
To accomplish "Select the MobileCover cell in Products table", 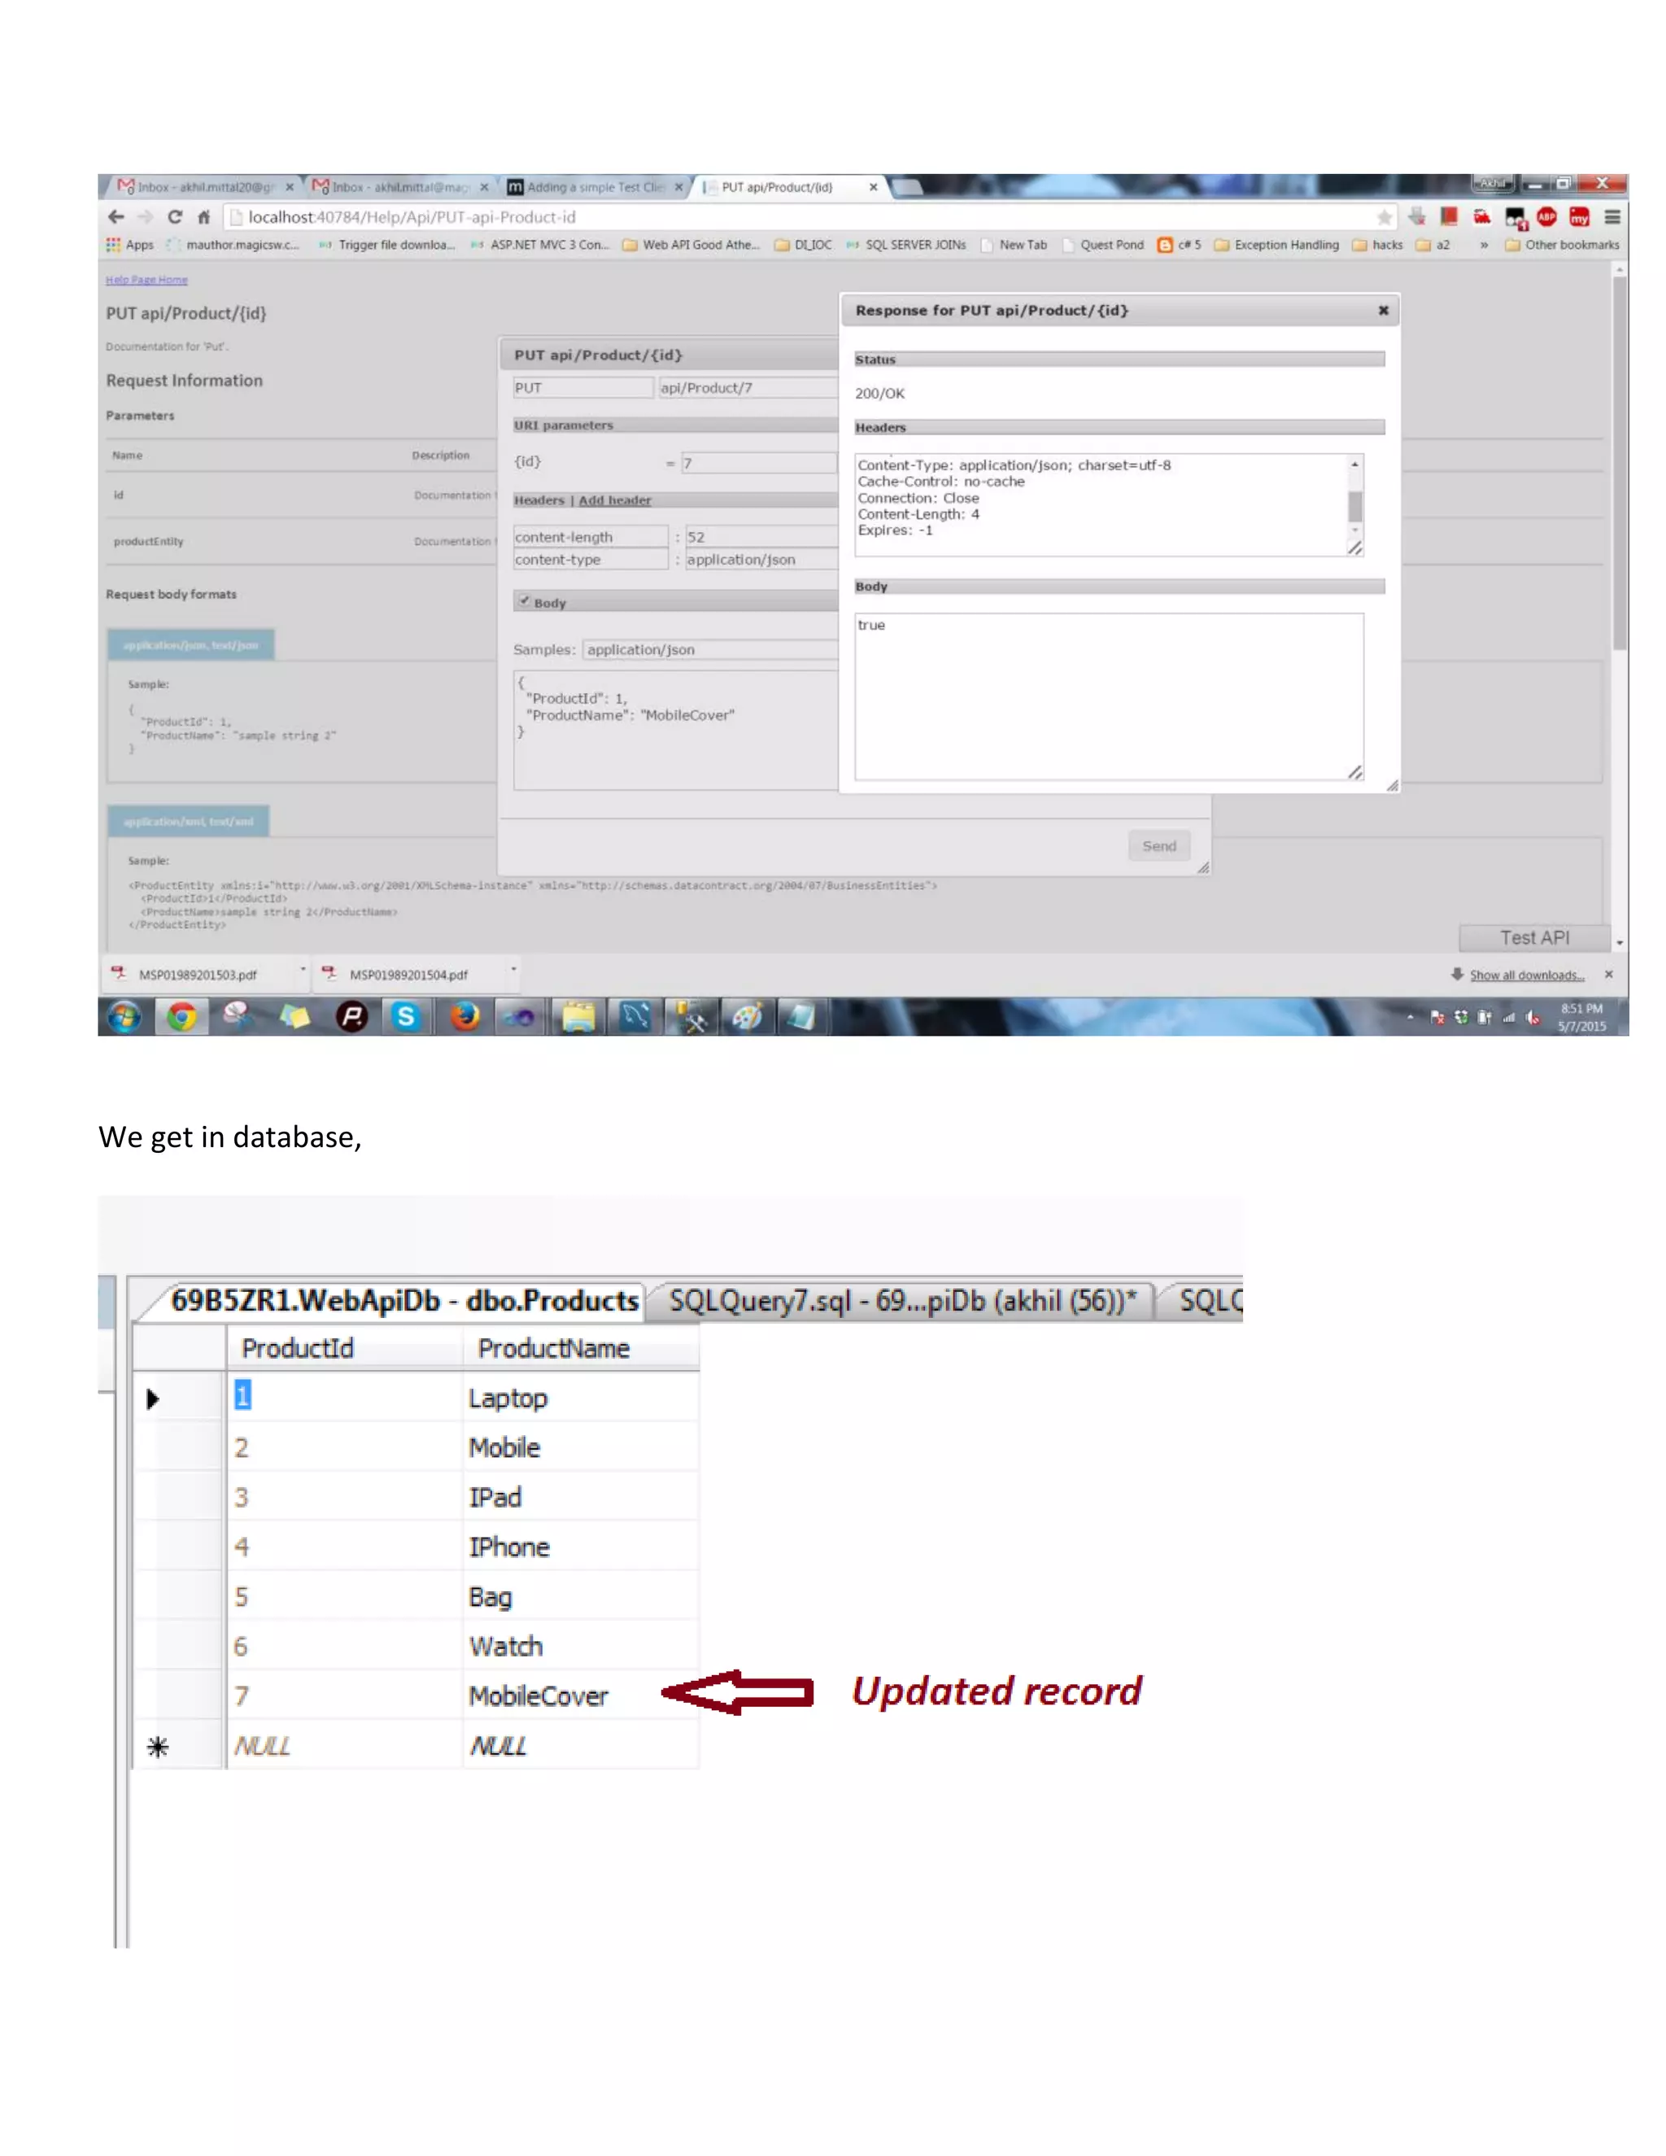I will coord(580,1696).
